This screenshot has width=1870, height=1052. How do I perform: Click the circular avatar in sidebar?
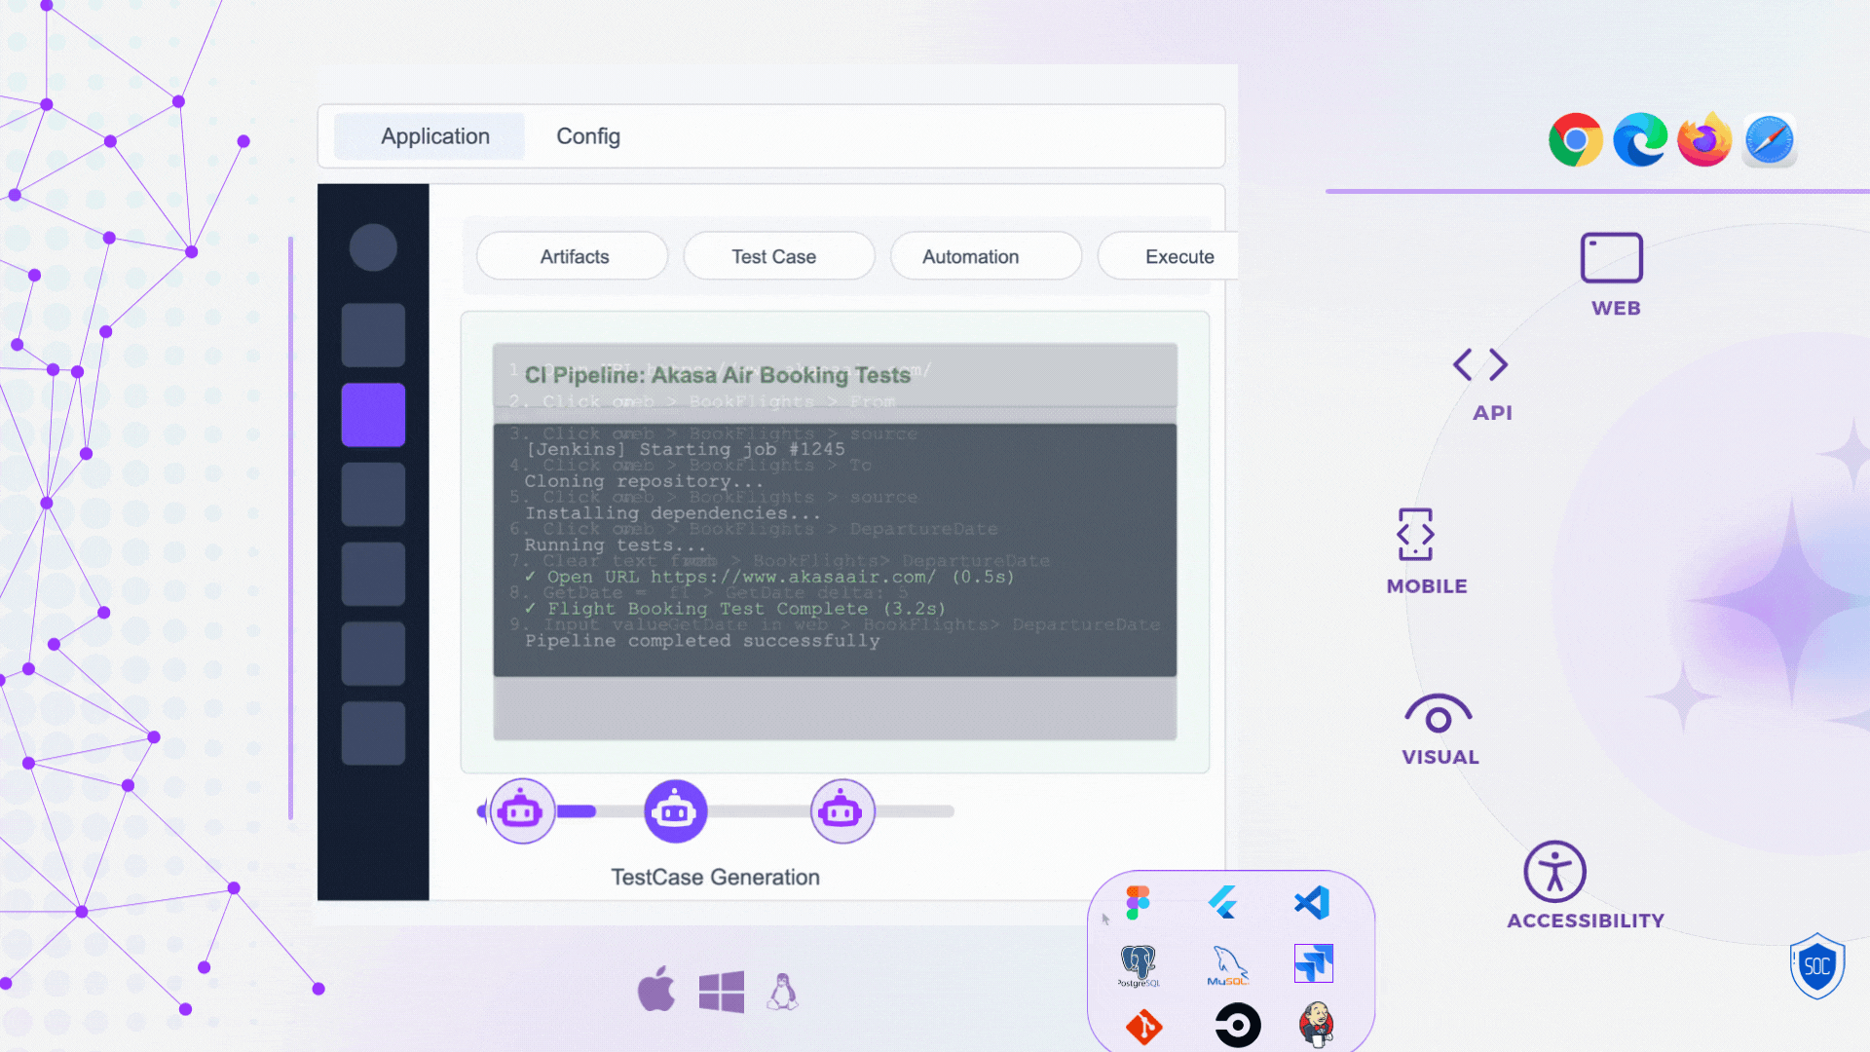[373, 247]
